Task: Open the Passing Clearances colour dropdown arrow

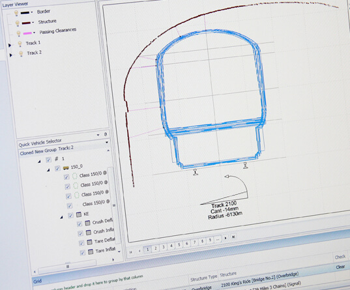Action: (34, 33)
